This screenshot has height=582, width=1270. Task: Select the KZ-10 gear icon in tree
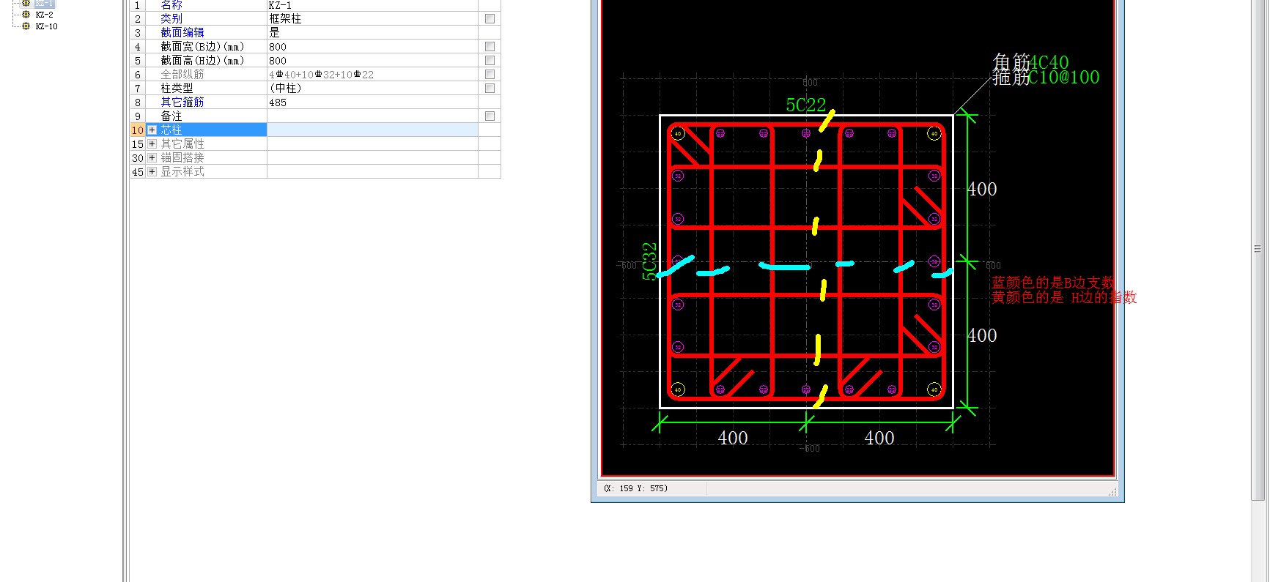point(26,26)
